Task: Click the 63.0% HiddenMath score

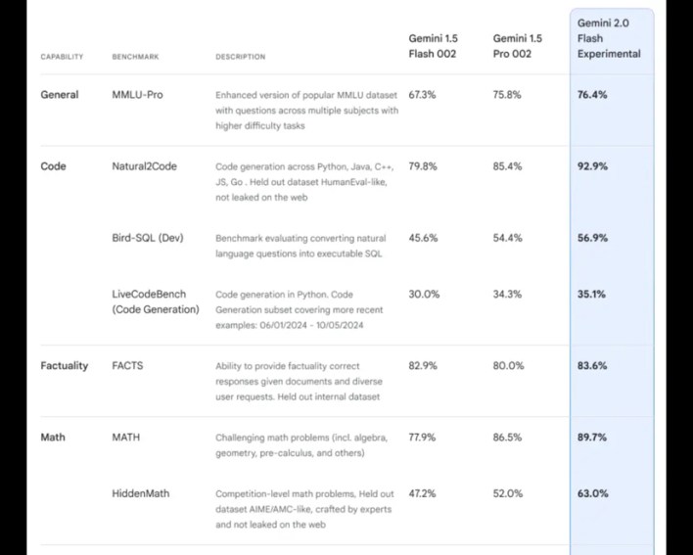Action: (592, 493)
